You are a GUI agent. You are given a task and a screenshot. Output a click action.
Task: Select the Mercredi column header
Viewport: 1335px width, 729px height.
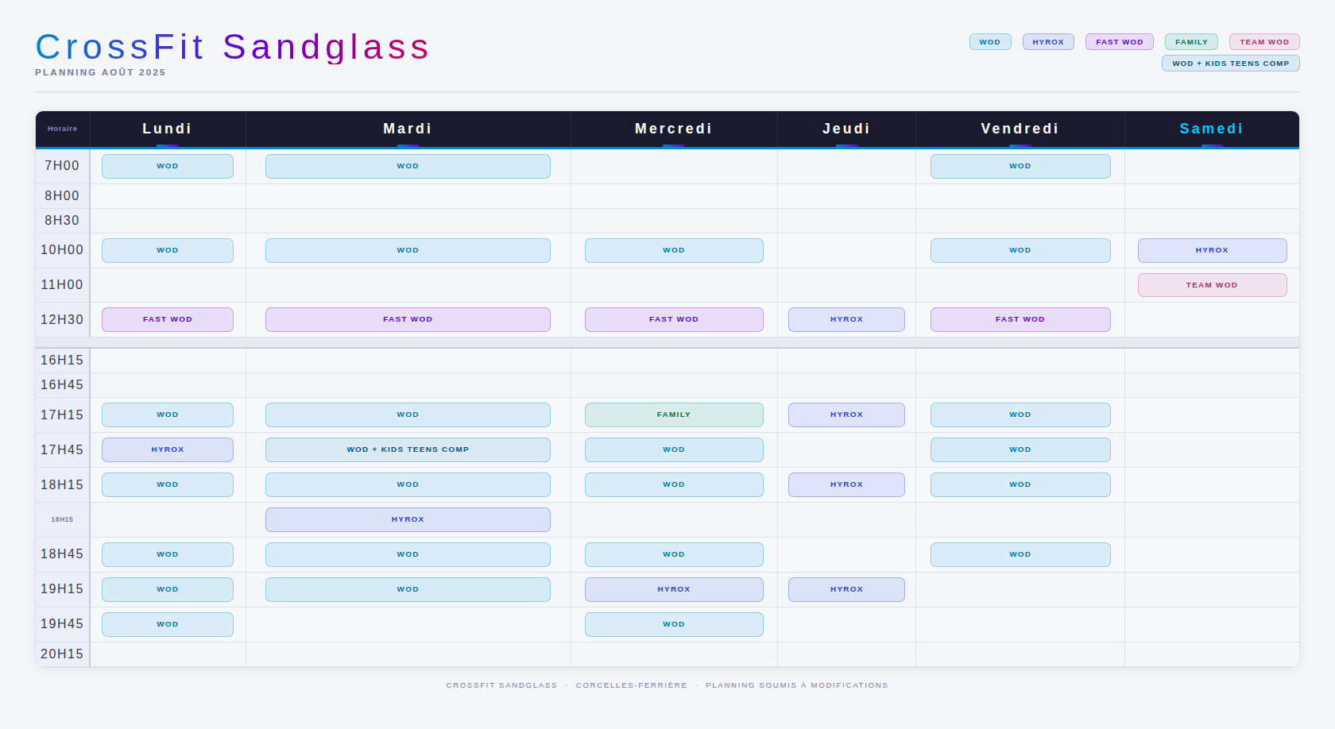[674, 129]
